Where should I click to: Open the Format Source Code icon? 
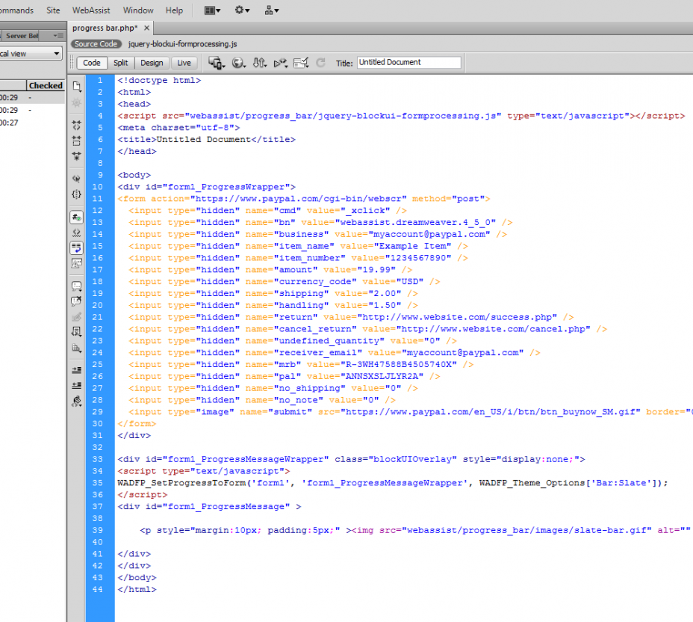[x=76, y=401]
